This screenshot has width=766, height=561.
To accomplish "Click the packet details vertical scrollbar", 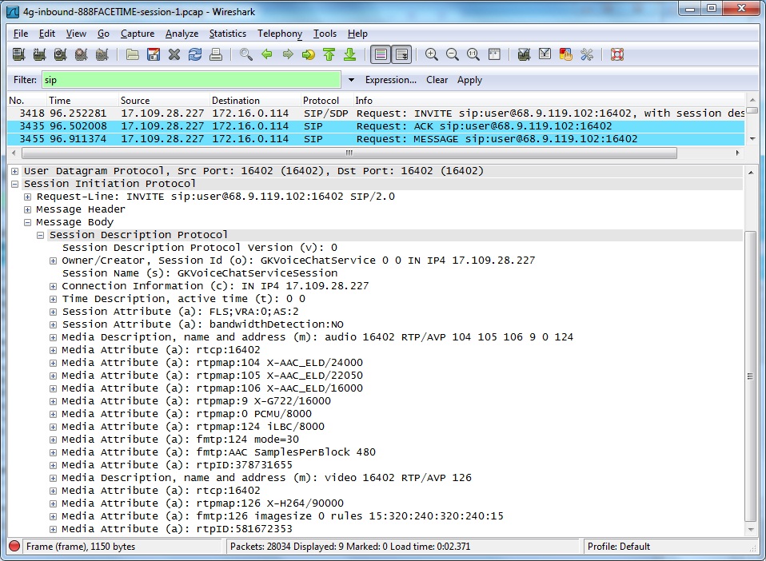I will tap(750, 376).
